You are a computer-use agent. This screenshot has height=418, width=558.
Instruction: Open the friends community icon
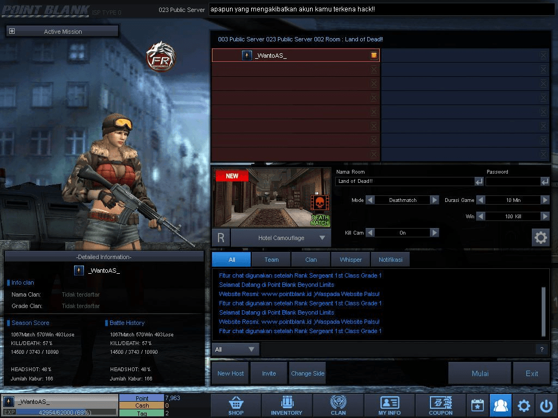click(x=500, y=405)
